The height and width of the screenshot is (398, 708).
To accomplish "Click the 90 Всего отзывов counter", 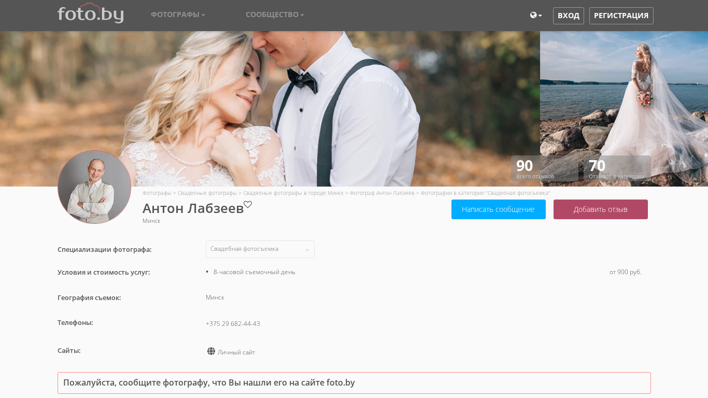I will coord(544,168).
